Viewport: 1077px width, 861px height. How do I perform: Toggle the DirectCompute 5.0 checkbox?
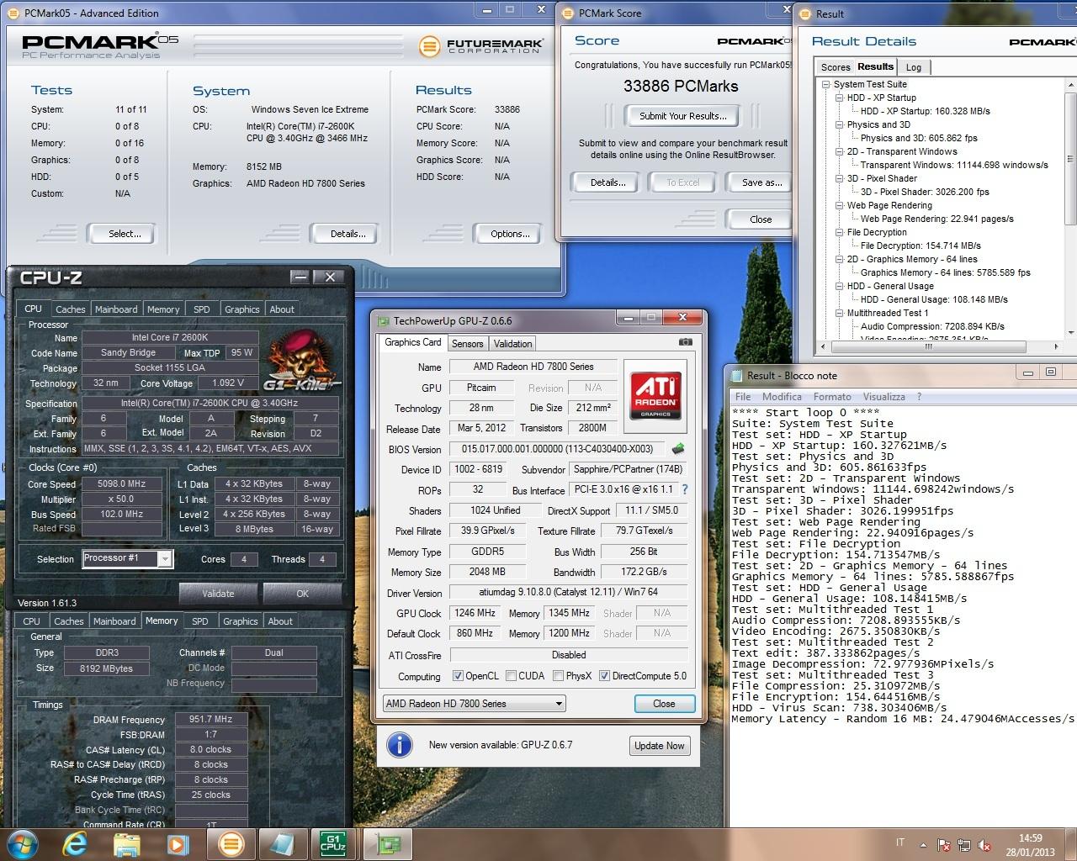(x=604, y=676)
